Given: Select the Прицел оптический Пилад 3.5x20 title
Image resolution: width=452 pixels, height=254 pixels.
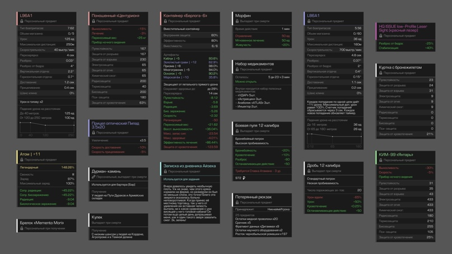Looking at the screenshot, I should point(115,125).
